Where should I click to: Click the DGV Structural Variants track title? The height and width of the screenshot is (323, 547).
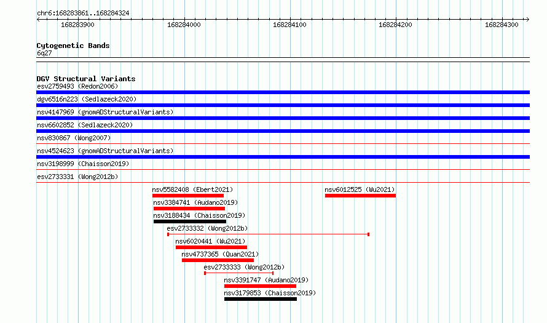point(86,79)
